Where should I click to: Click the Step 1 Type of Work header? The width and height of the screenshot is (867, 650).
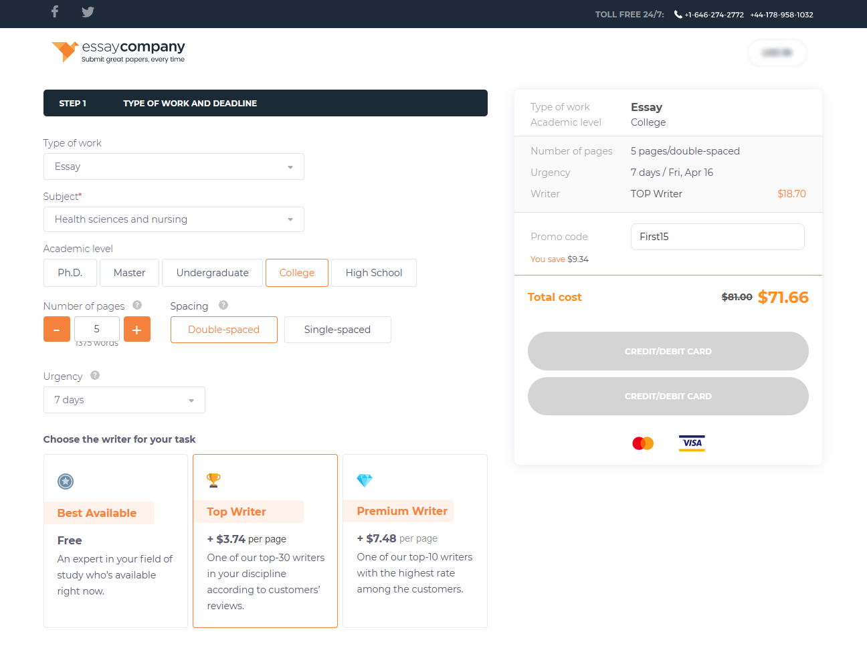266,103
